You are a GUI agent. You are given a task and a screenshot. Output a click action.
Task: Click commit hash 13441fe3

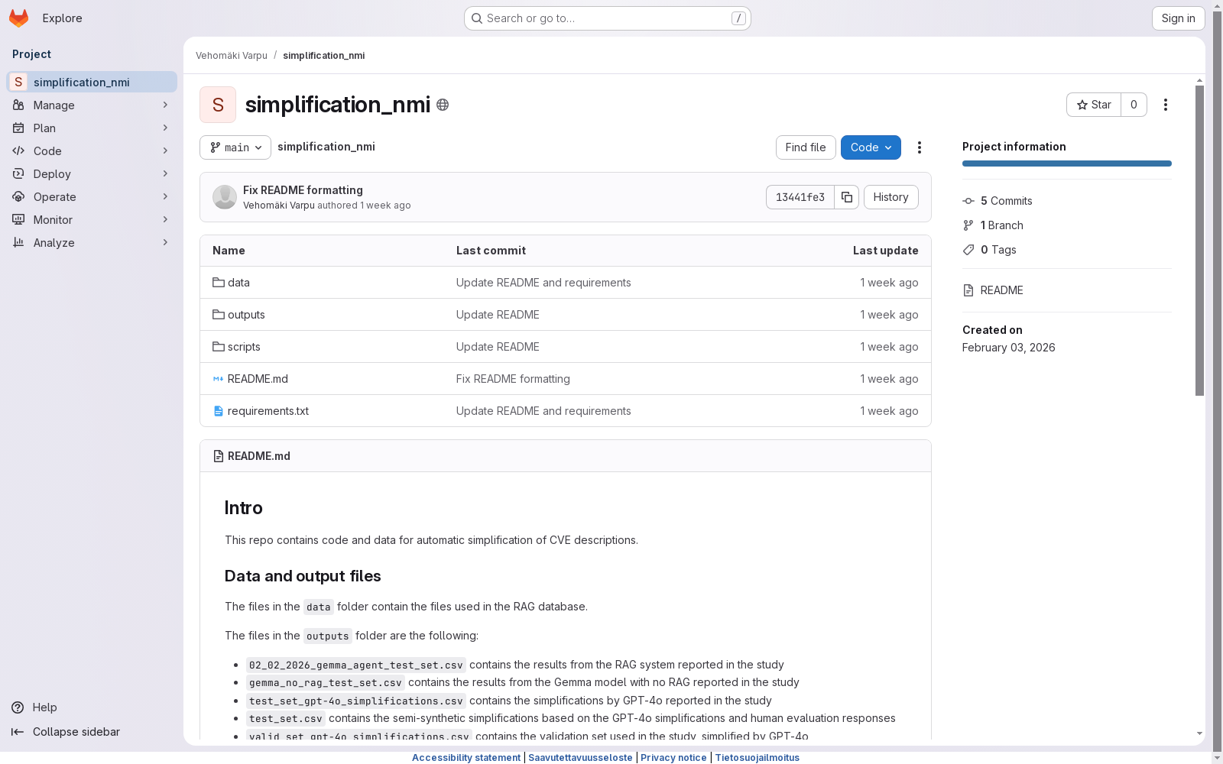coord(800,197)
